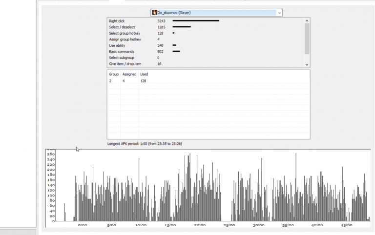The width and height of the screenshot is (375, 235).
Task: Click the hero avatar icon for Da_skuwnoo
Action: (x=154, y=12)
